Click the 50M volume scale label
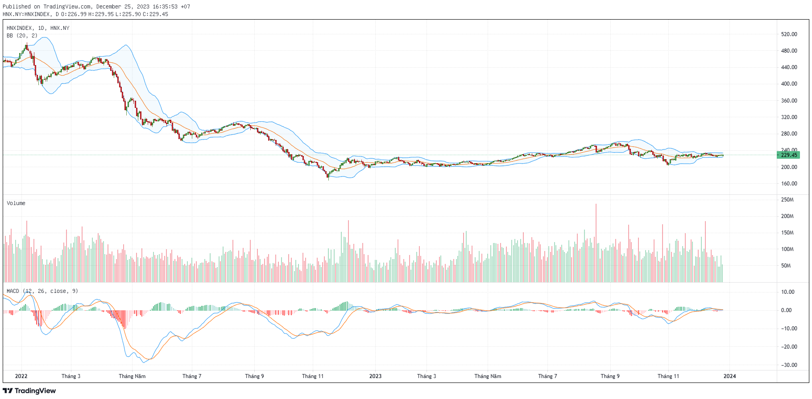Image resolution: width=812 pixels, height=399 pixels. (786, 266)
